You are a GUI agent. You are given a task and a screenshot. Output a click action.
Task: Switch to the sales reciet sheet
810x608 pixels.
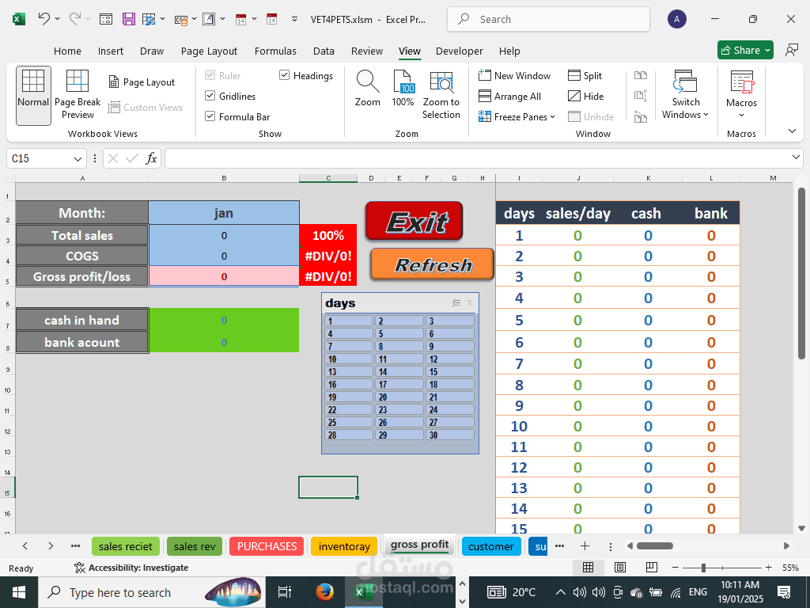tap(126, 546)
